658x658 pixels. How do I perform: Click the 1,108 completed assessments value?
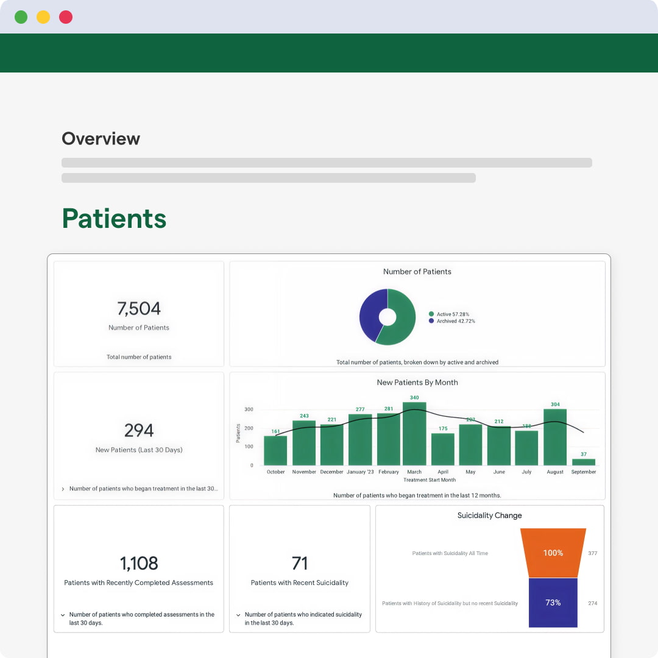[139, 564]
